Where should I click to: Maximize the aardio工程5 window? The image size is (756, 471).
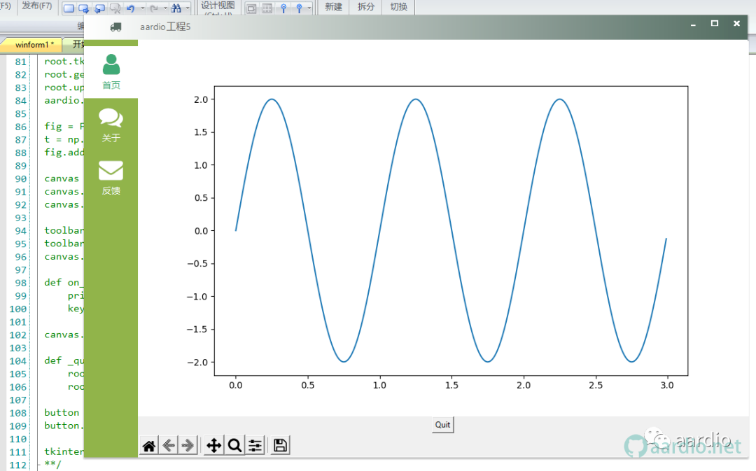(x=715, y=23)
